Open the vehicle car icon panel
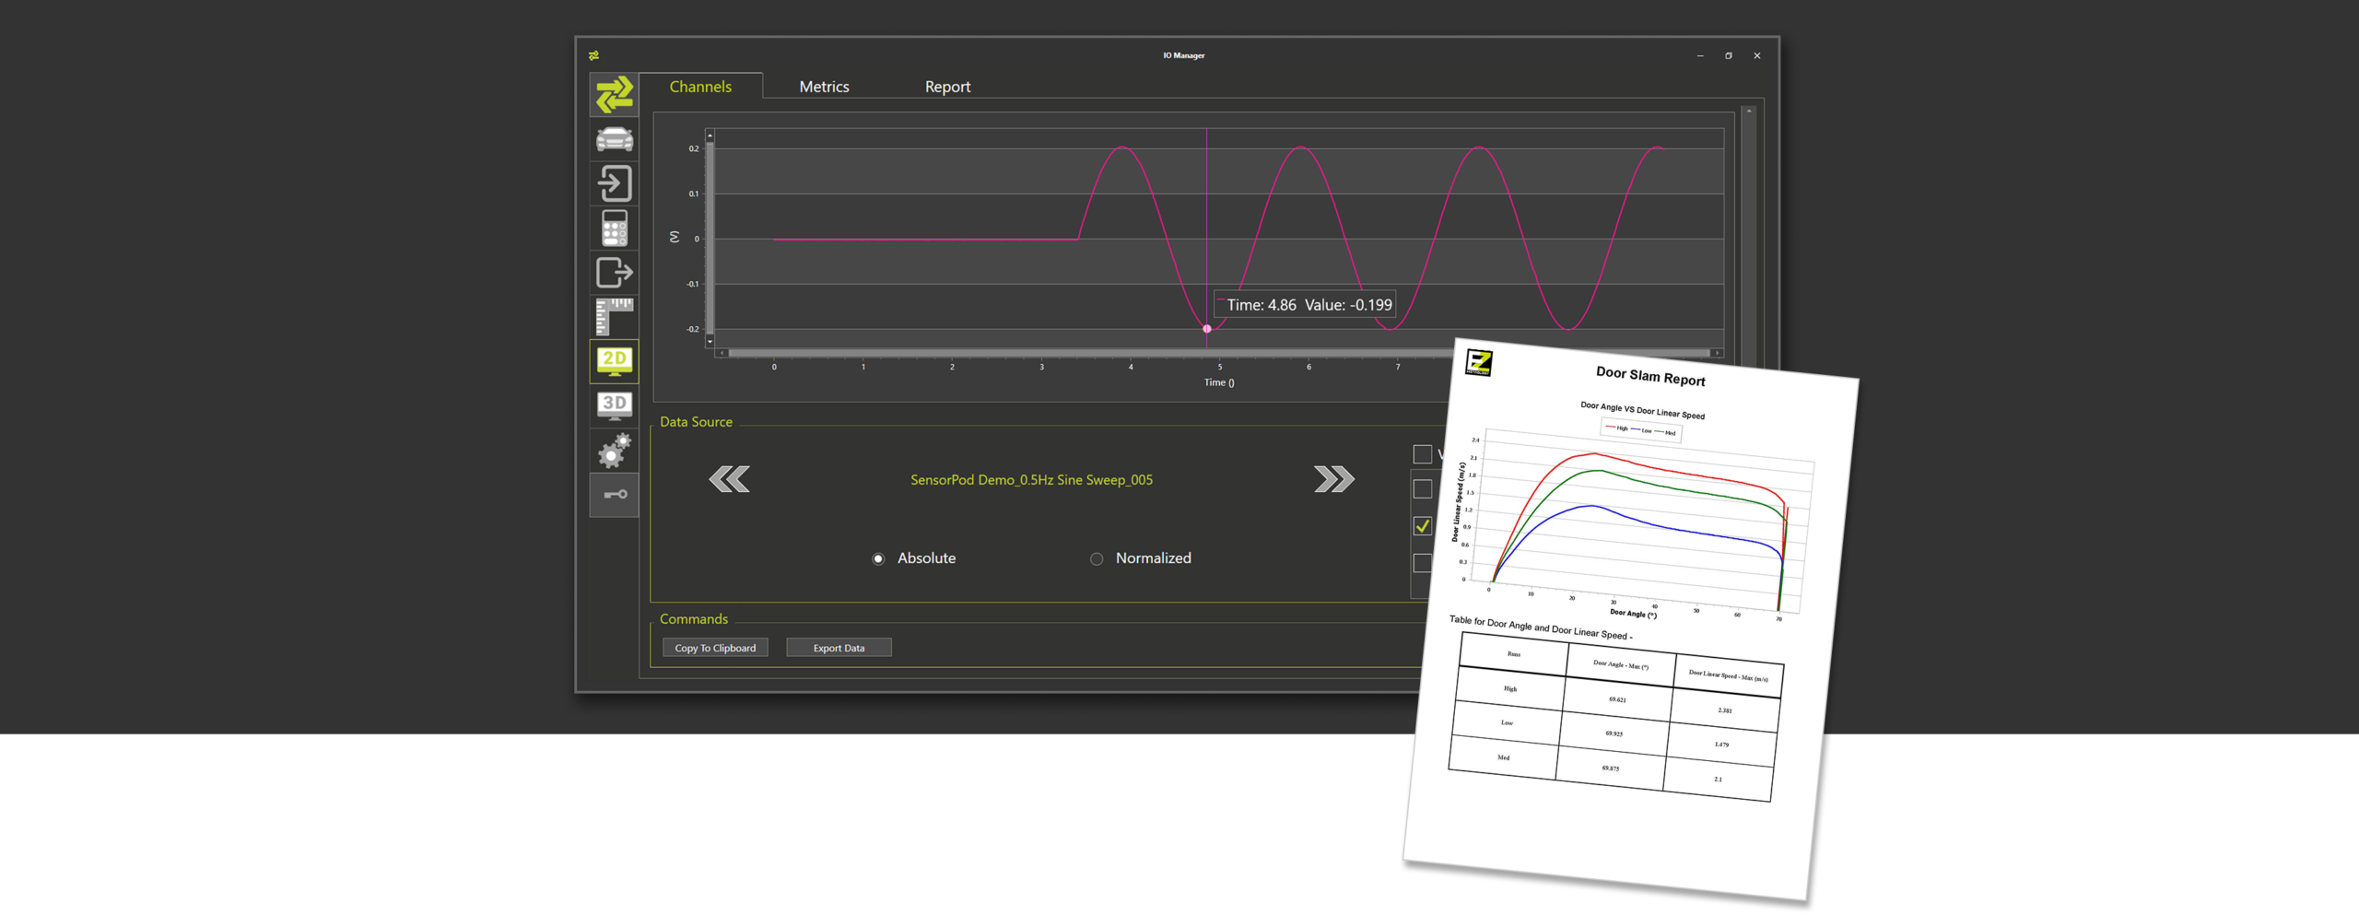The width and height of the screenshot is (2359, 915). point(614,139)
